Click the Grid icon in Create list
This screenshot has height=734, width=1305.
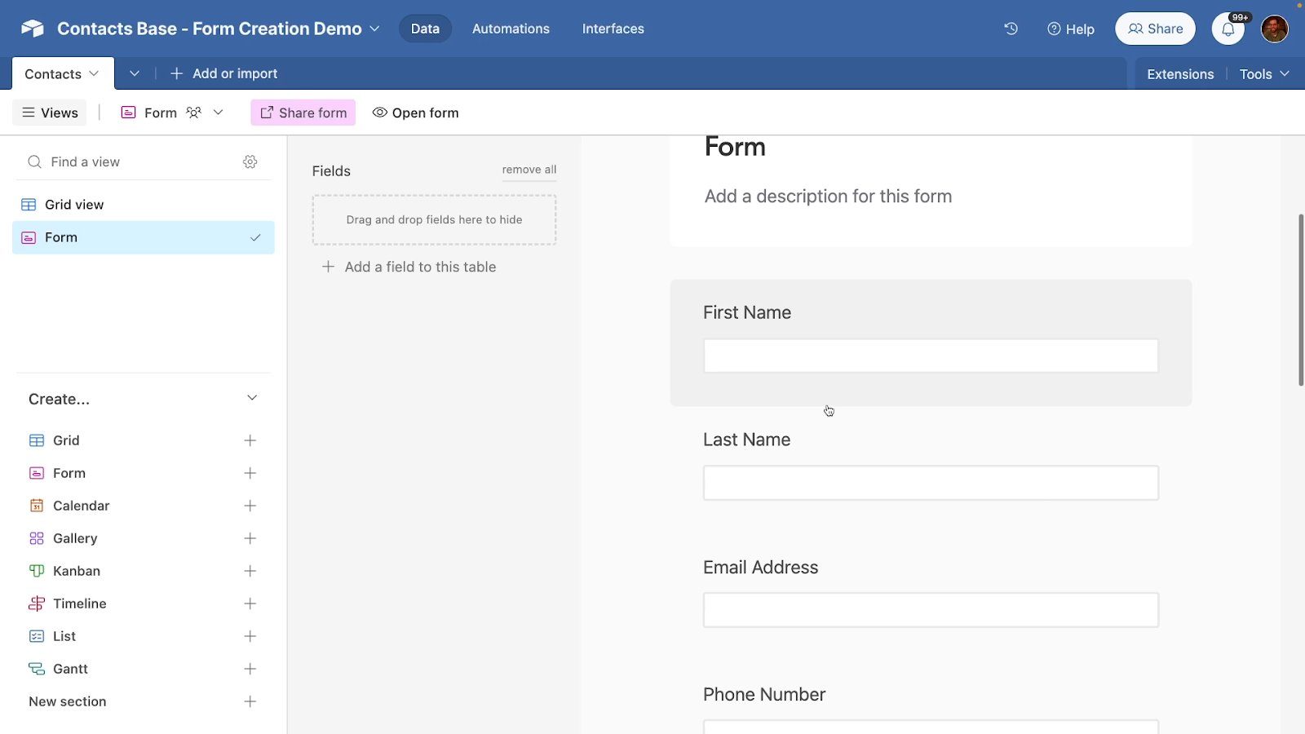(37, 440)
